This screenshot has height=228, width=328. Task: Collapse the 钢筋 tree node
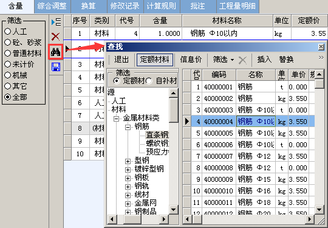pyautogui.click(x=128, y=127)
